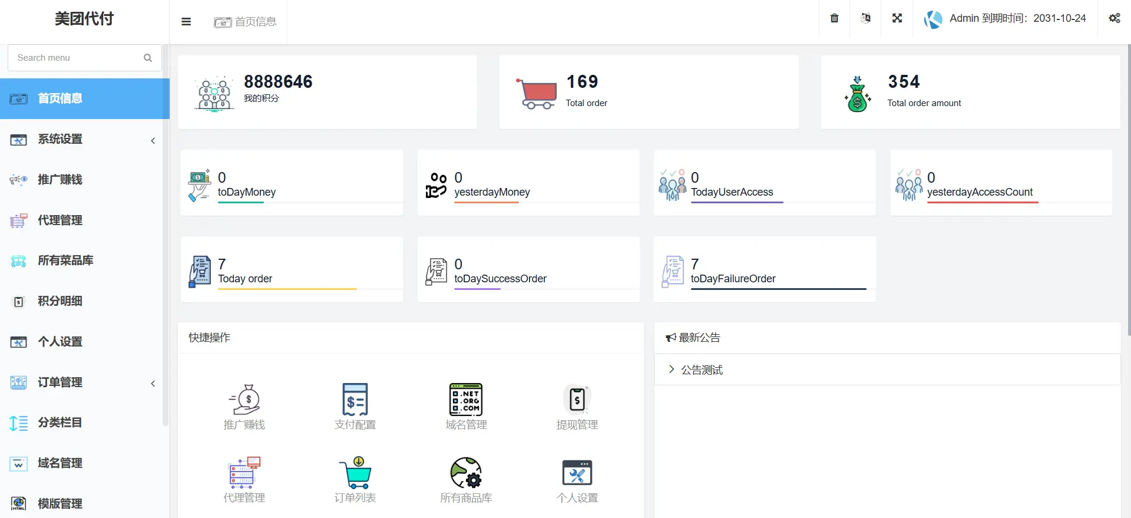This screenshot has height=518, width=1131.
Task: Click the Today order yellow progress bar
Action: coord(287,289)
